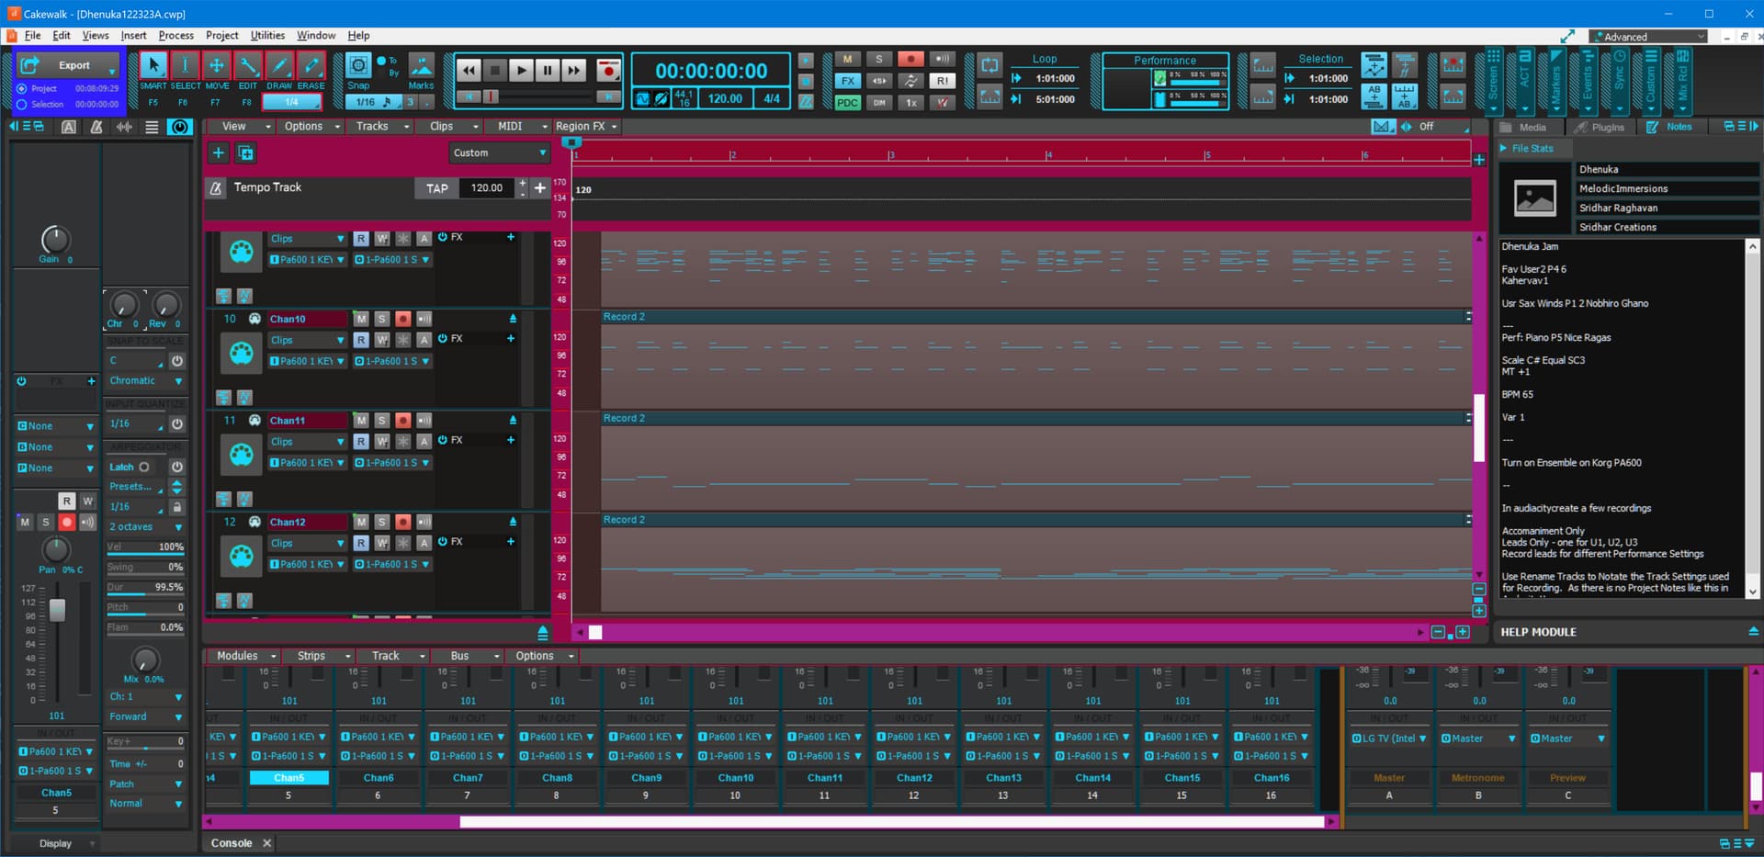The width and height of the screenshot is (1764, 857).
Task: Click the channel volume fader in the inspector
Action: pyautogui.click(x=57, y=610)
